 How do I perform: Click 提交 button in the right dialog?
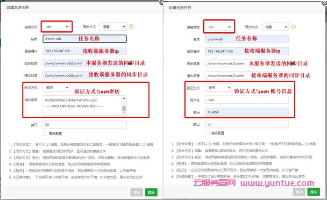(x=314, y=192)
